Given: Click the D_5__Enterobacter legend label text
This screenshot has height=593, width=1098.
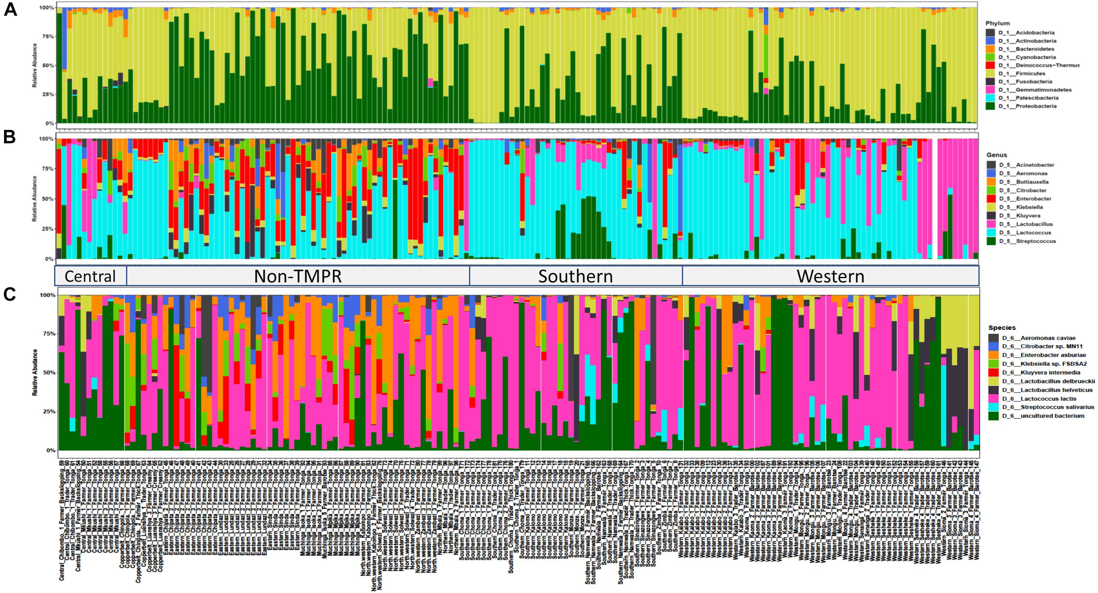Looking at the screenshot, I should pyautogui.click(x=1025, y=199).
